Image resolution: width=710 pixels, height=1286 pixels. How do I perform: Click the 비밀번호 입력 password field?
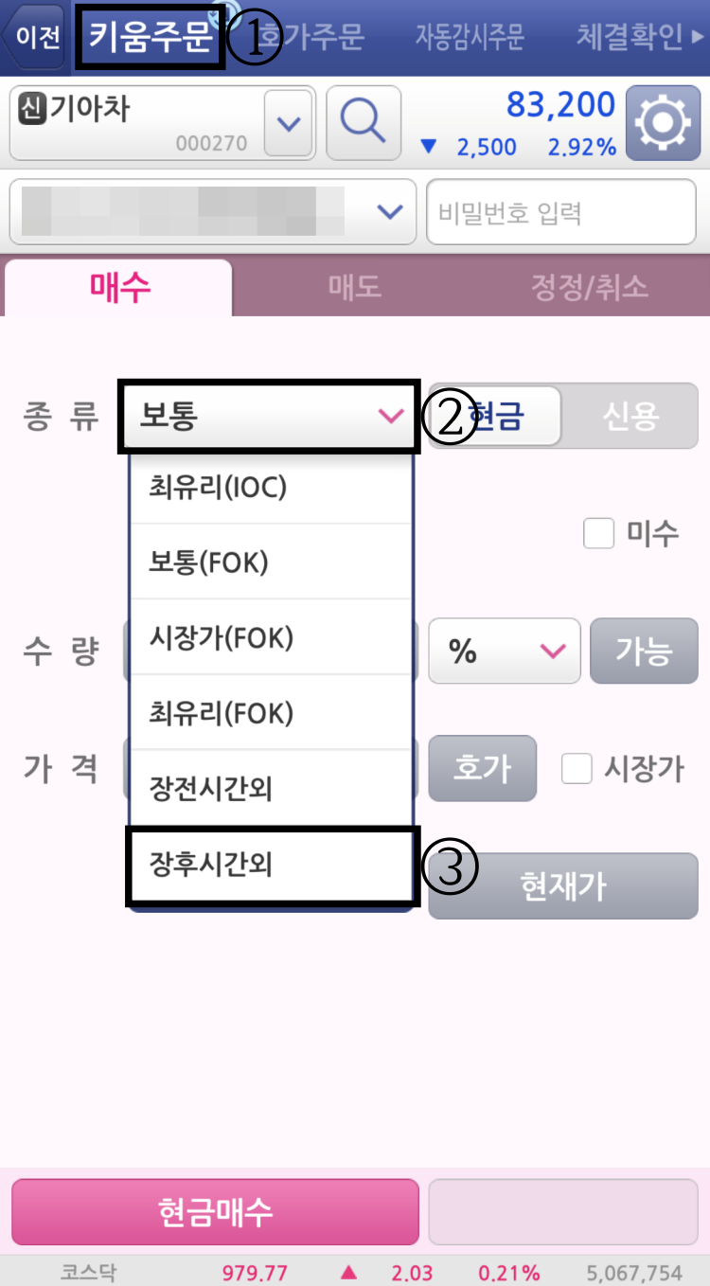561,211
